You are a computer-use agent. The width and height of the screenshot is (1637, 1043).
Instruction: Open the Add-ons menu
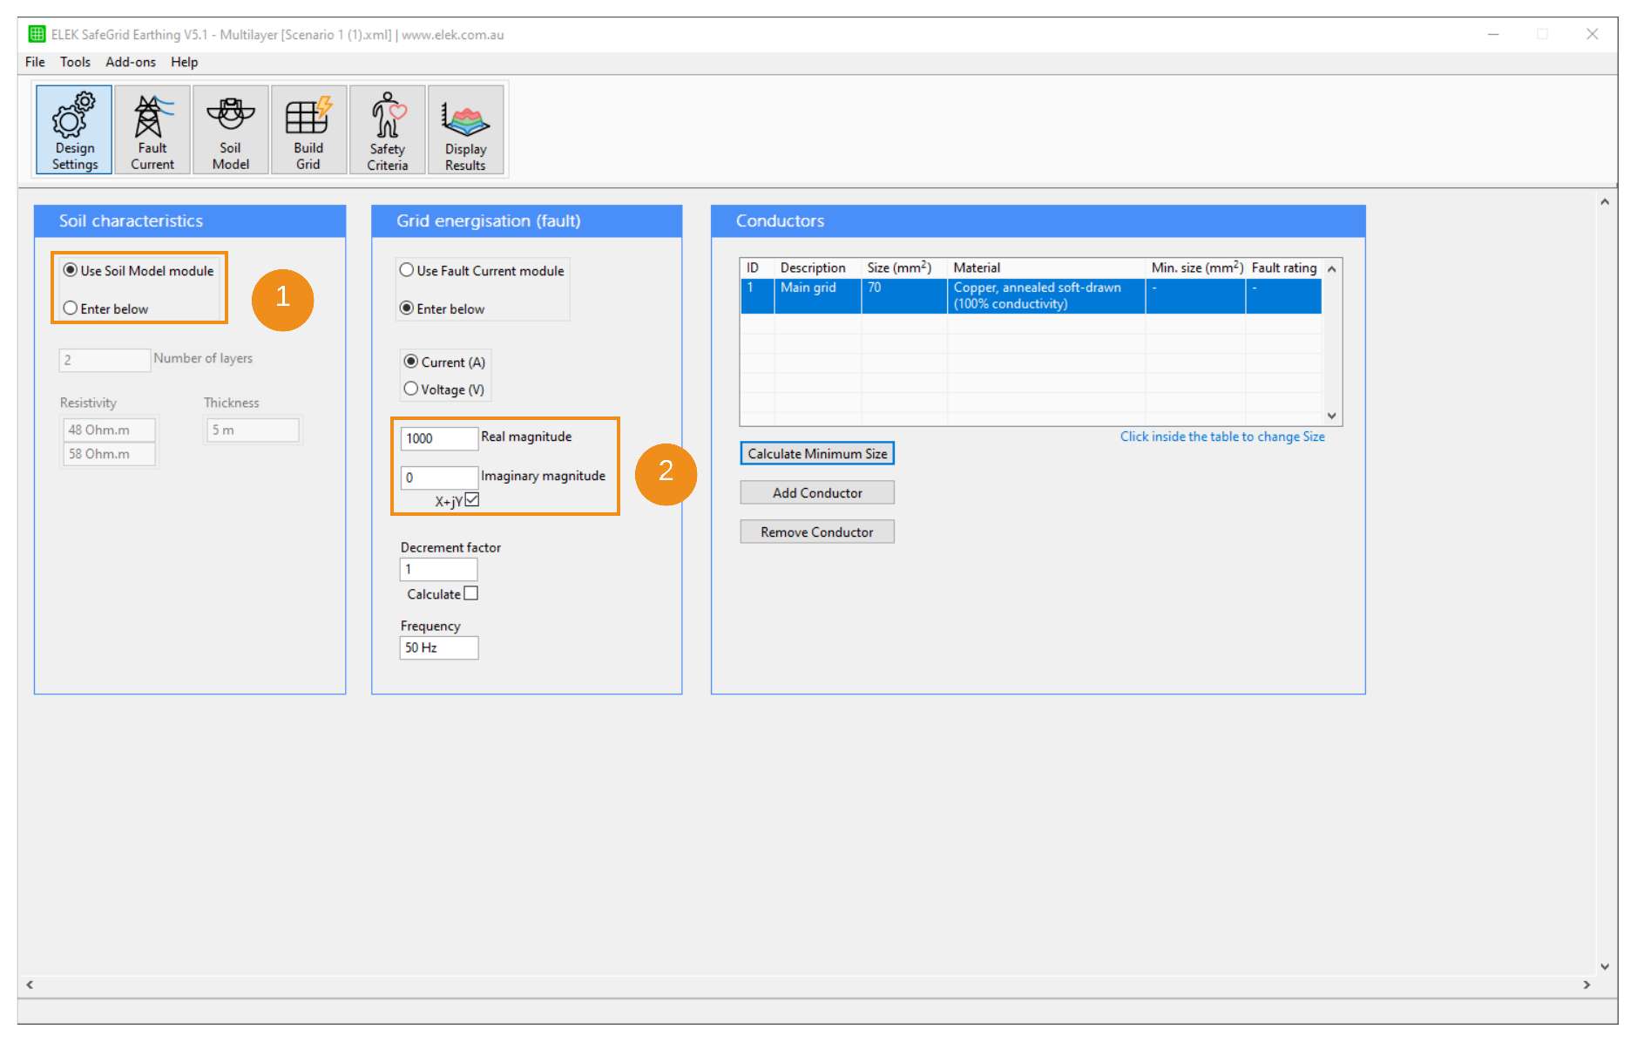coord(130,62)
